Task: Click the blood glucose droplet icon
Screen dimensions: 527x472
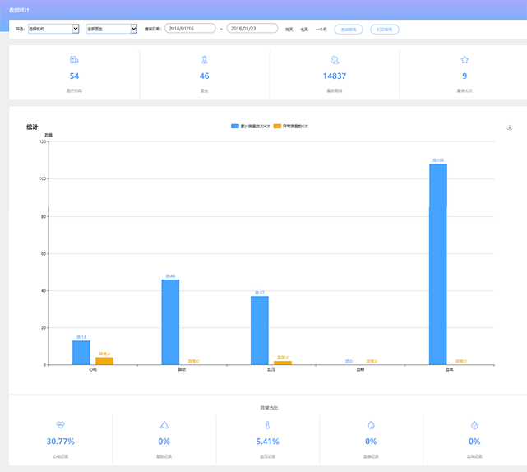Action: pyautogui.click(x=371, y=425)
